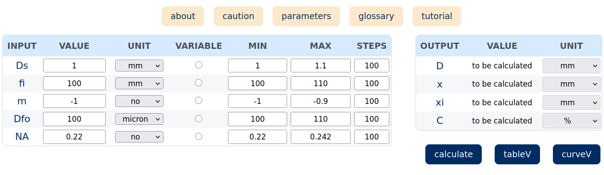Open the about tab

coord(183,16)
